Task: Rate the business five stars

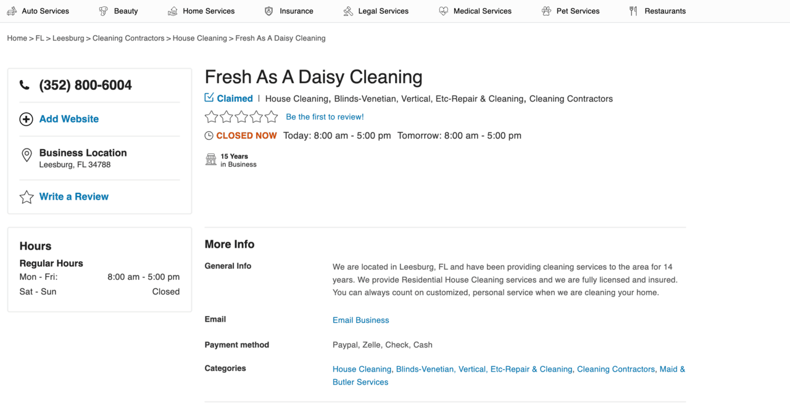Action: tap(272, 116)
